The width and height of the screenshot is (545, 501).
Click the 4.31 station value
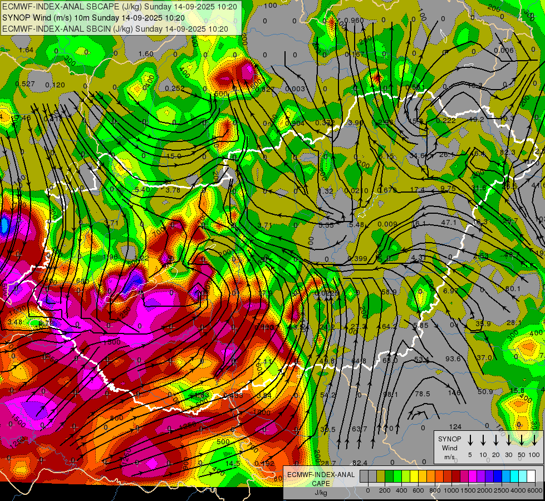pyautogui.click(x=419, y=258)
